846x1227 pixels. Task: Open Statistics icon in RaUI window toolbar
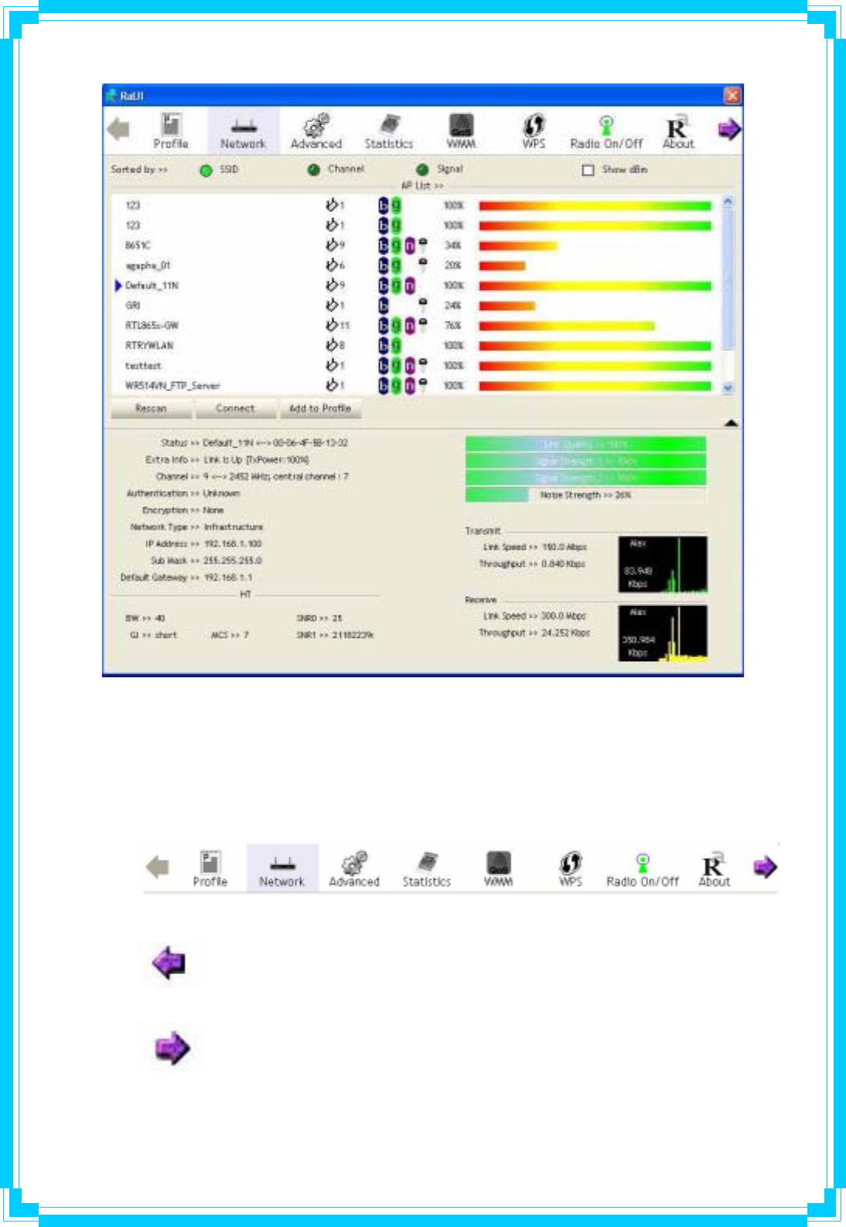[x=389, y=131]
